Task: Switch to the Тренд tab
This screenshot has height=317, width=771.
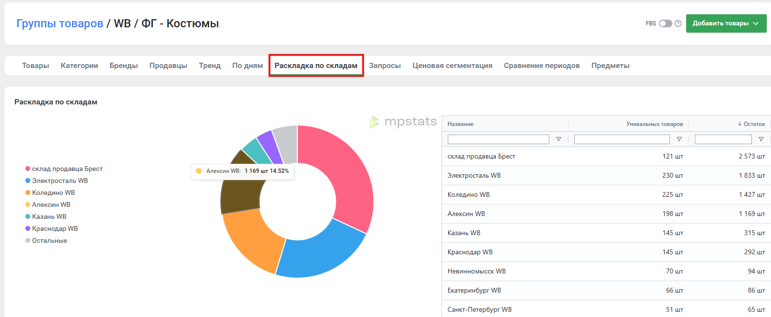Action: [x=210, y=66]
